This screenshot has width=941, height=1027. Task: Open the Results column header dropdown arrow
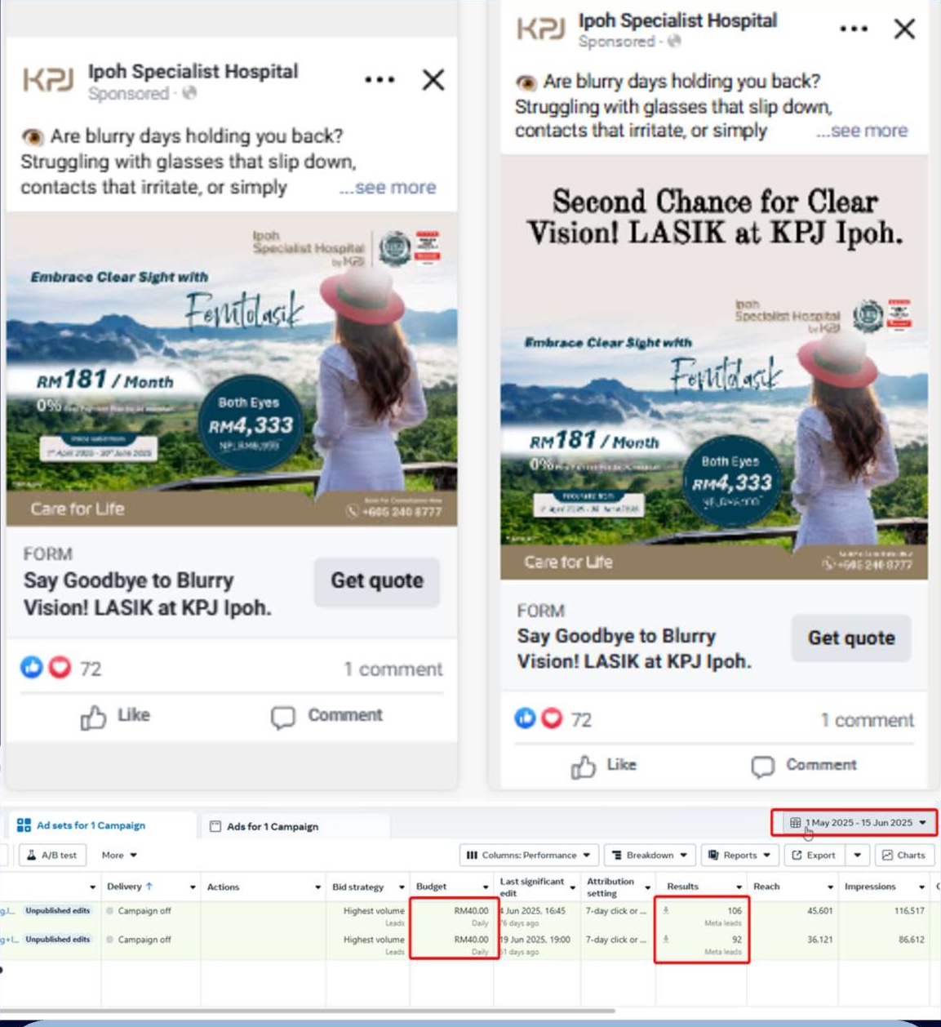(x=739, y=887)
